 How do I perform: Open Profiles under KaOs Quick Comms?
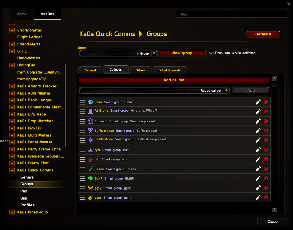tap(28, 205)
